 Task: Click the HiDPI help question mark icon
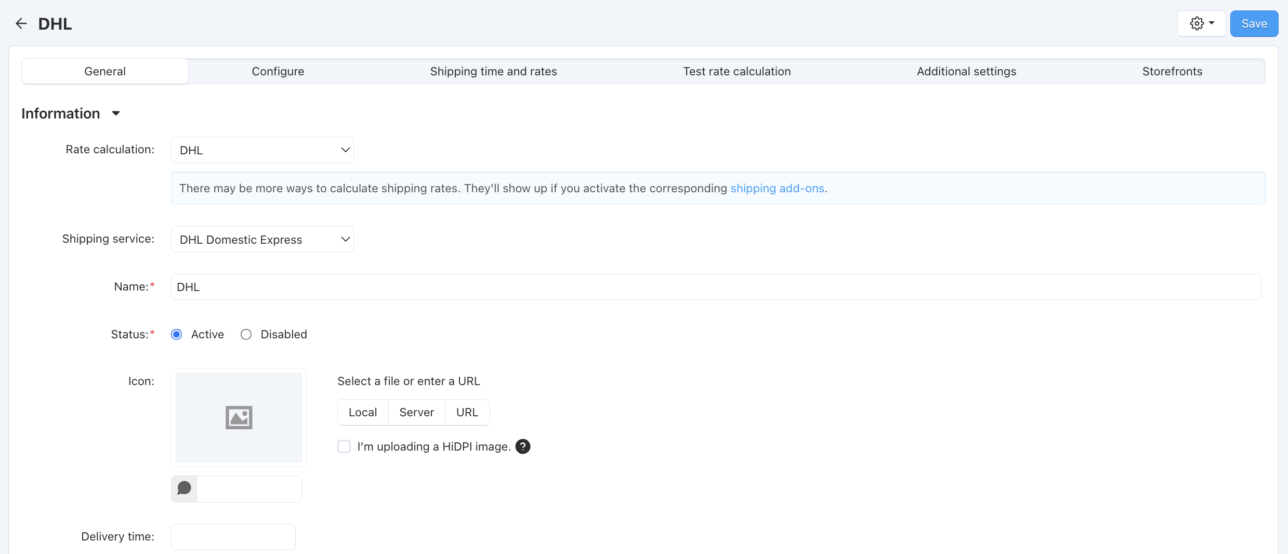pyautogui.click(x=523, y=446)
